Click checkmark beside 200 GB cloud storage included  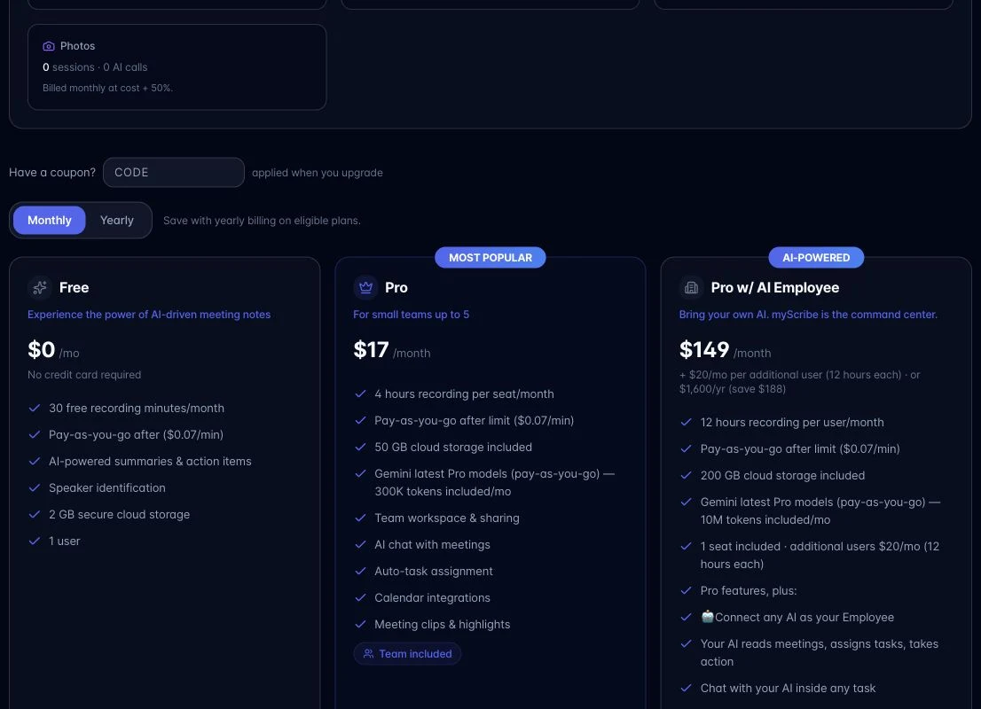(687, 475)
